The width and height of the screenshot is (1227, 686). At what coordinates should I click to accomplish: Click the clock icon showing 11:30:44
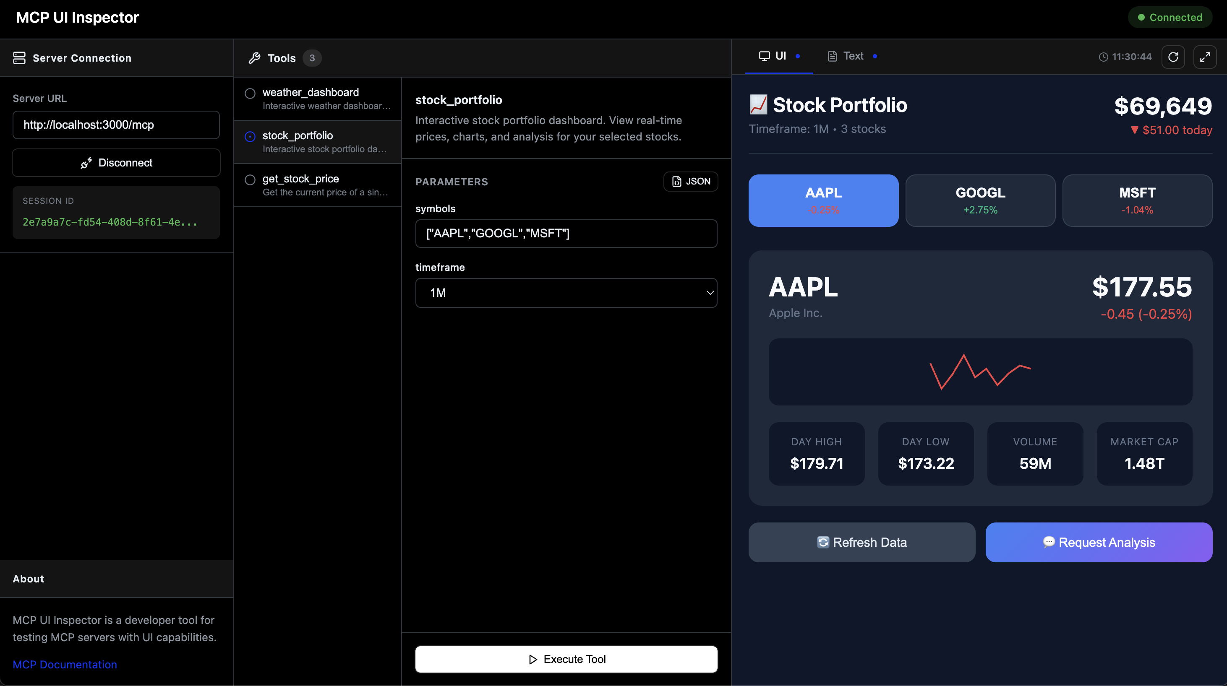point(1104,57)
